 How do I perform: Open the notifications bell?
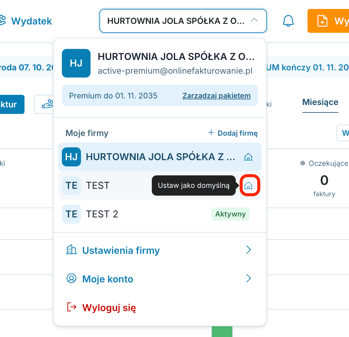288,21
